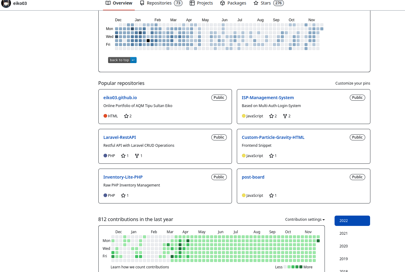Click the darkest square in the contribution calendar
This screenshot has width=405, height=272.
(x=148, y=40)
